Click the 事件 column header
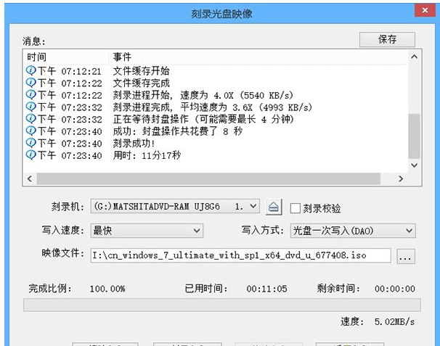This screenshot has height=346, width=440. click(x=254, y=57)
